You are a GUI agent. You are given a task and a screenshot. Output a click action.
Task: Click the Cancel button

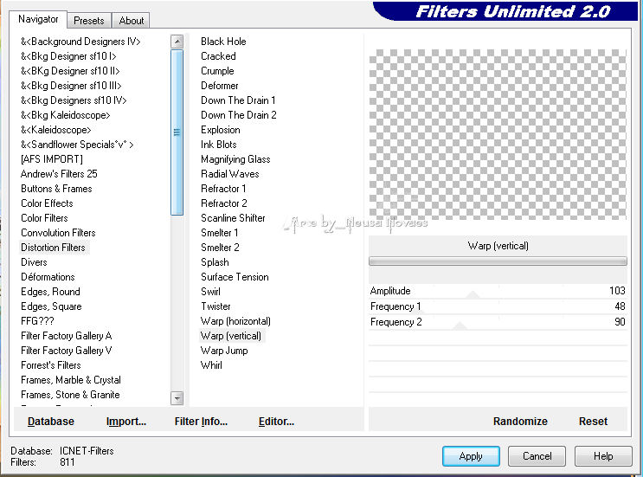(x=537, y=456)
